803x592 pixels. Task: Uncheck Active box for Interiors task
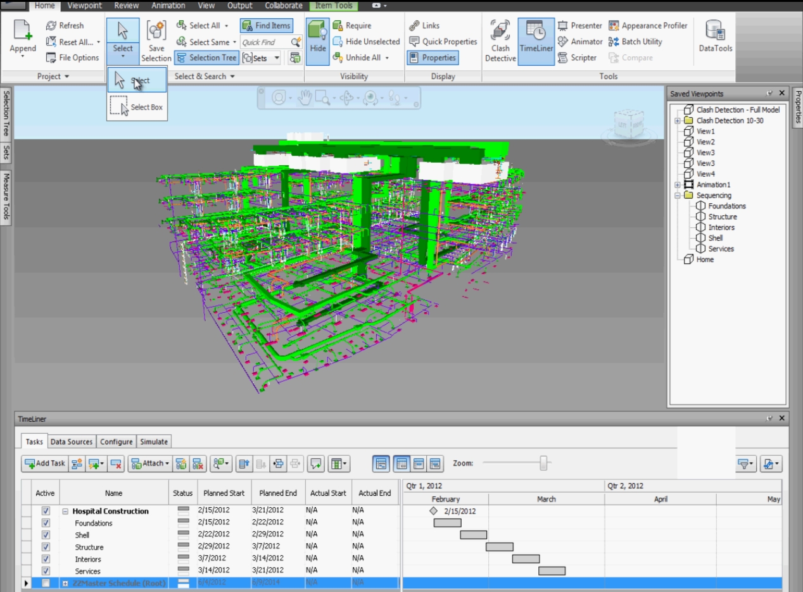pos(46,559)
